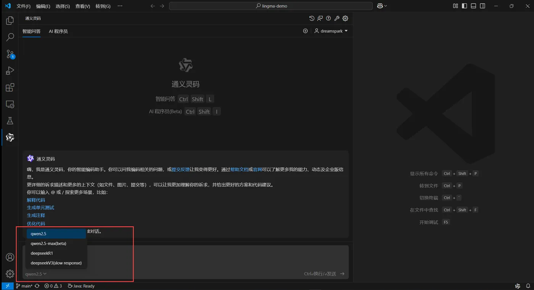Click the main* branch in status bar
This screenshot has width=534, height=290.
click(x=24, y=286)
